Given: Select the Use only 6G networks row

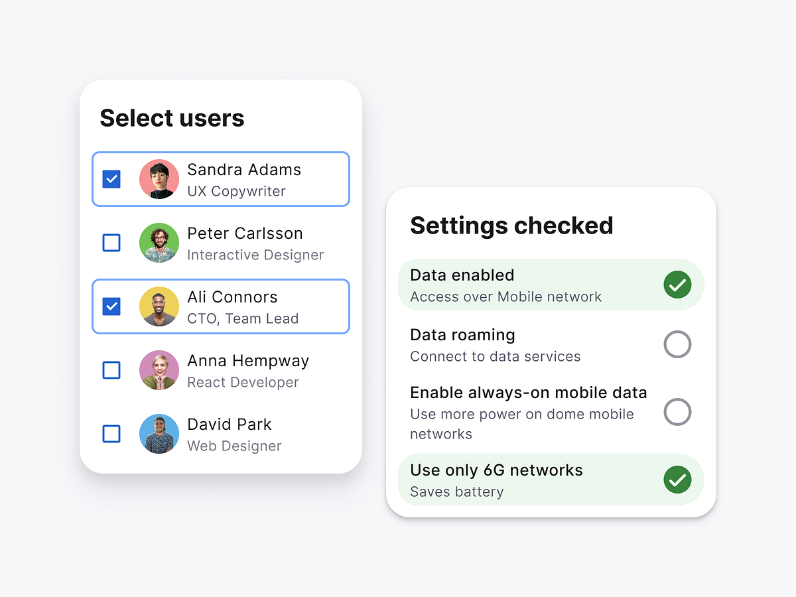Looking at the screenshot, I should [551, 479].
